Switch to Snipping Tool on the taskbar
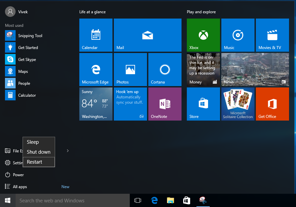 [203, 200]
